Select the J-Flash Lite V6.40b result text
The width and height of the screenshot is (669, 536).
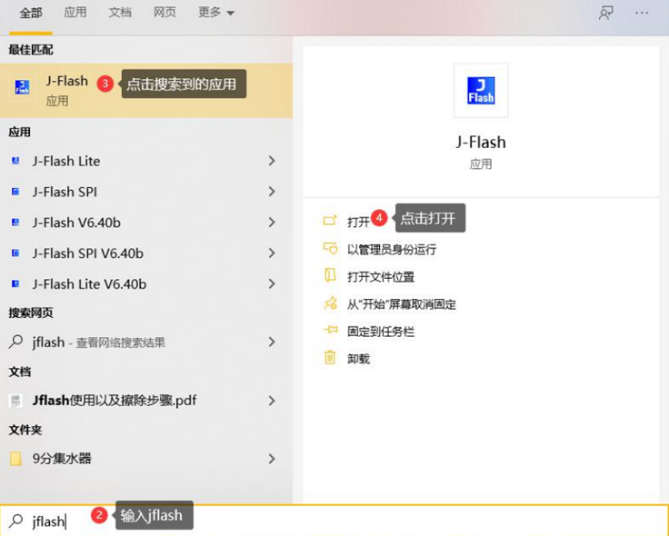[x=89, y=284]
